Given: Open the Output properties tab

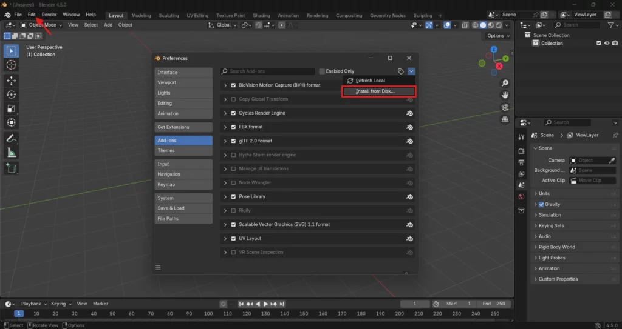Looking at the screenshot, I should pyautogui.click(x=521, y=162).
